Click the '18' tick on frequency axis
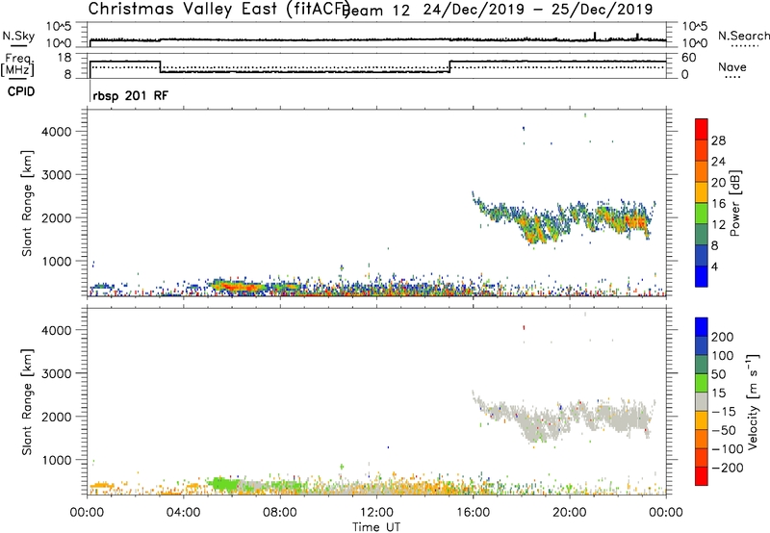This screenshot has width=770, height=533. [x=64, y=58]
